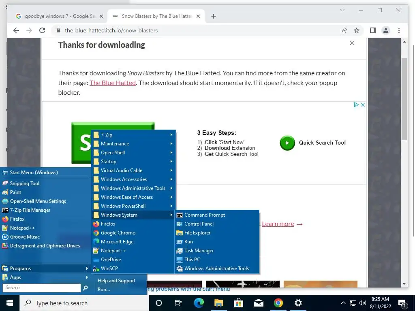The image size is (415, 311).
Task: Expand the Windows Accessories folder
Action: pos(133,179)
